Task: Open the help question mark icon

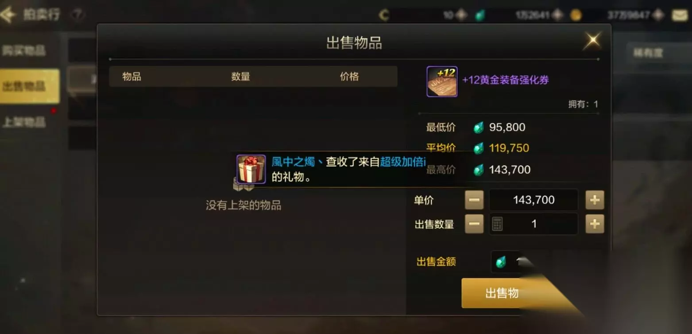Action: 77,16
